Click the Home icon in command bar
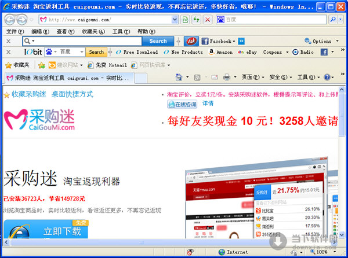This screenshot has width=348, height=258. (179, 77)
